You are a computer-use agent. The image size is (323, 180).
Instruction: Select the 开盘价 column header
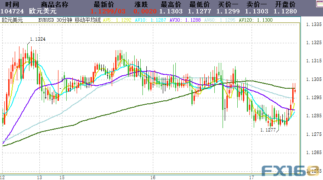coord(285,4)
